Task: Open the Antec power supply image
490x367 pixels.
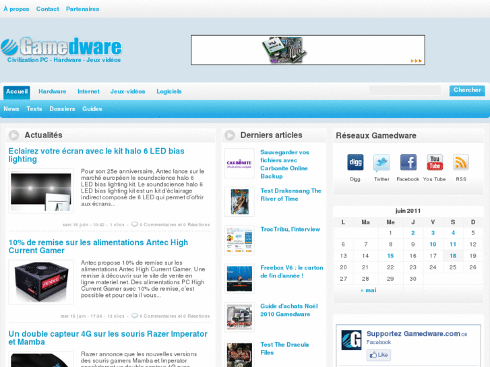Action: 41,282
